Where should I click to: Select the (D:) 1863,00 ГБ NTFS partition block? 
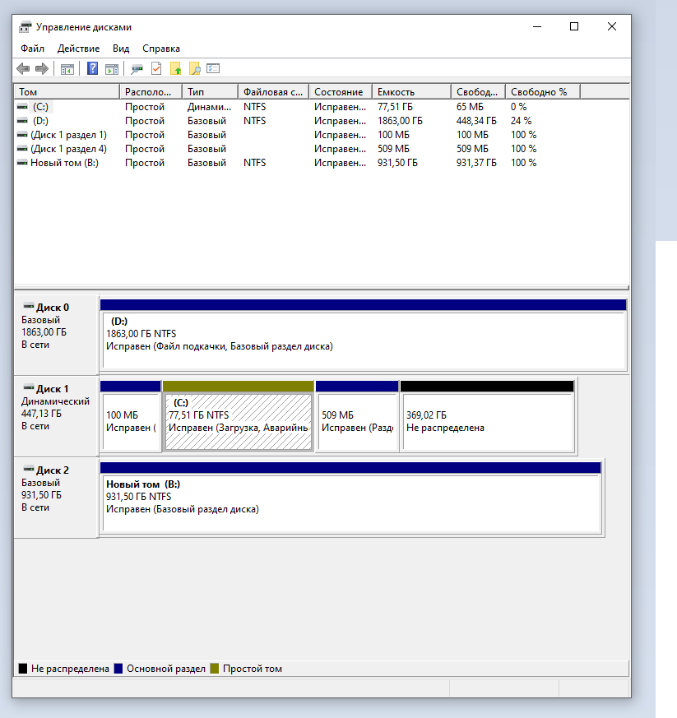[x=364, y=336]
